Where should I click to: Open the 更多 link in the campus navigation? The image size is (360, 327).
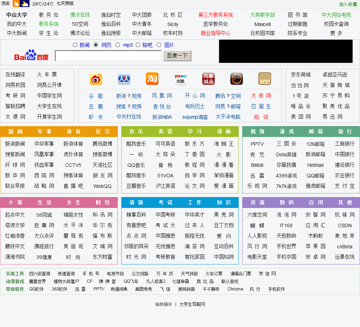click(x=336, y=33)
